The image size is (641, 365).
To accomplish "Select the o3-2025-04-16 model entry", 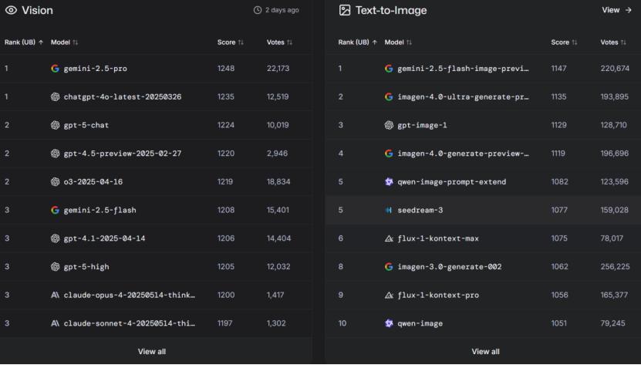I will click(x=93, y=181).
